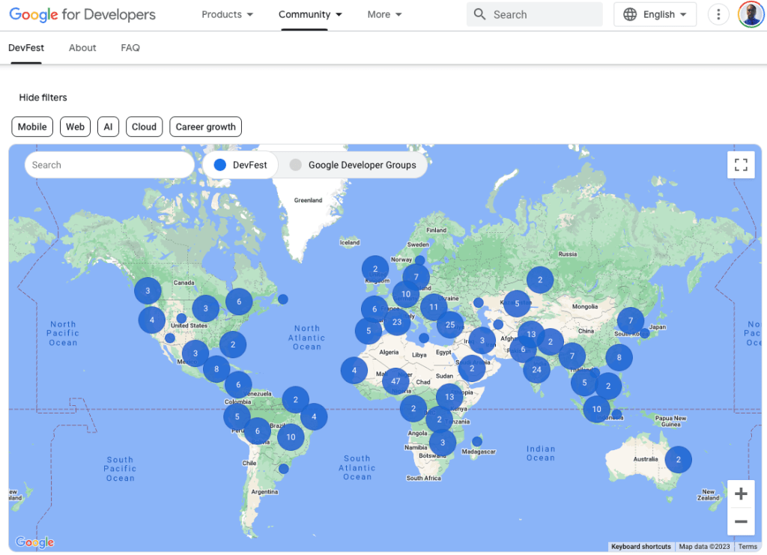The height and width of the screenshot is (555, 767).
Task: Click the 7 cluster near Japan
Action: [631, 321]
